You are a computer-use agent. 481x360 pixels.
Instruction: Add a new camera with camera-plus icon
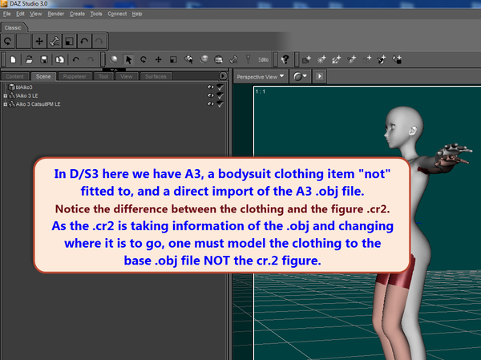pyautogui.click(x=306, y=59)
